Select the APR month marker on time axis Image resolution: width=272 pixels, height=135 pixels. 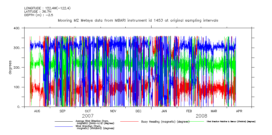tap(239, 111)
